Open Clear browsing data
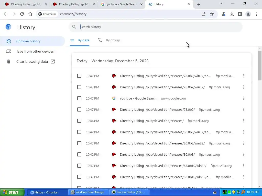The height and width of the screenshot is (196, 262). pos(32,62)
